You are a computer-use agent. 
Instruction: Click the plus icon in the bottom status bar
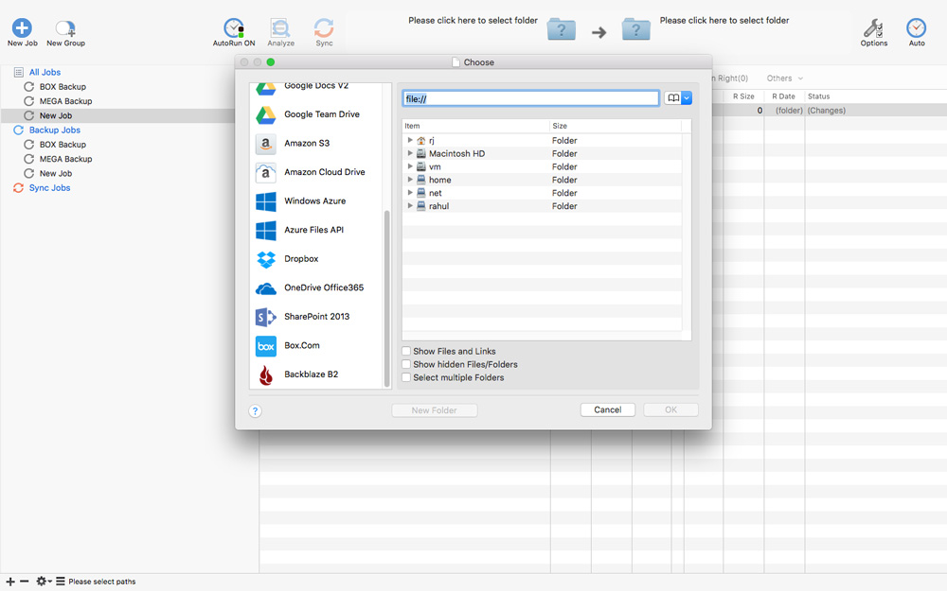10,582
